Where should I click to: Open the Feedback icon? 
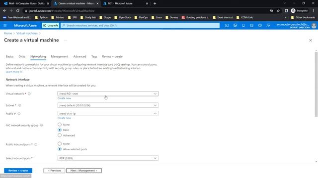click(x=268, y=25)
